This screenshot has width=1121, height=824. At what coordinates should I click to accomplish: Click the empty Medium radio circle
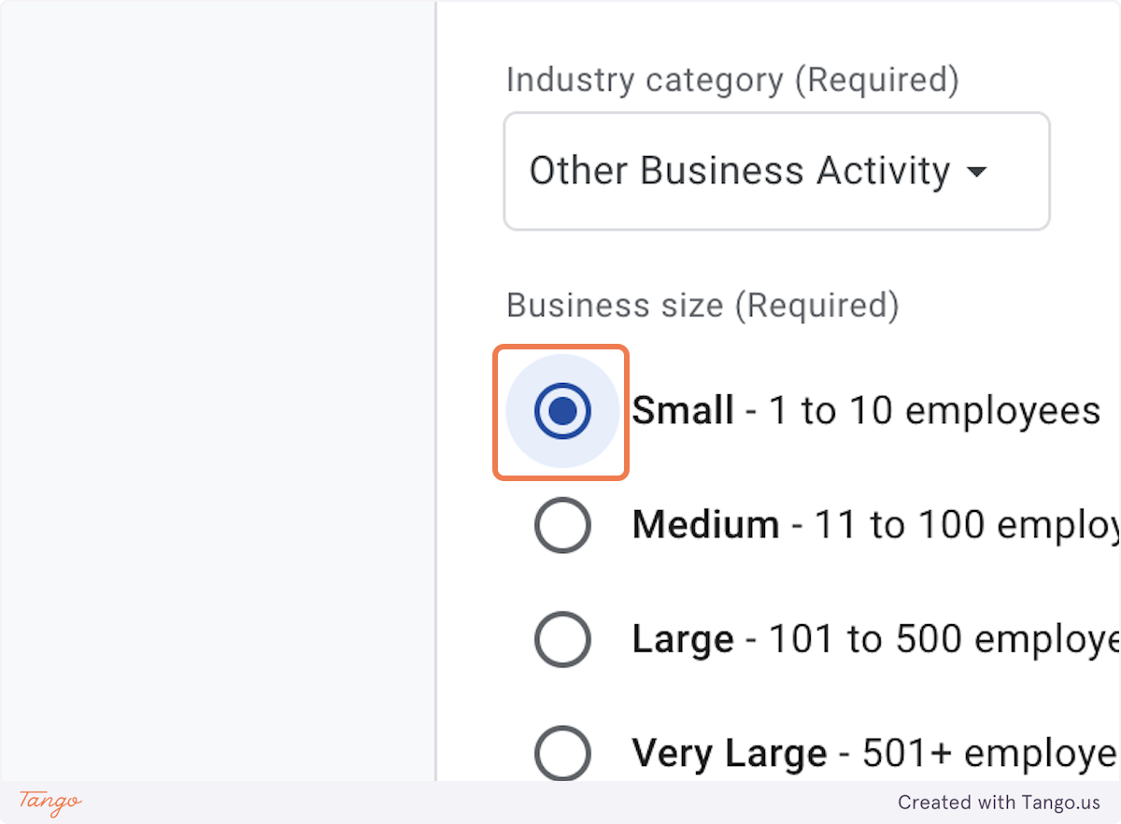click(x=562, y=524)
